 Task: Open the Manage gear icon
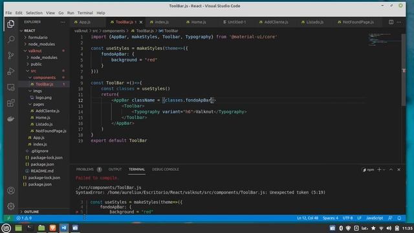pyautogui.click(x=11, y=206)
